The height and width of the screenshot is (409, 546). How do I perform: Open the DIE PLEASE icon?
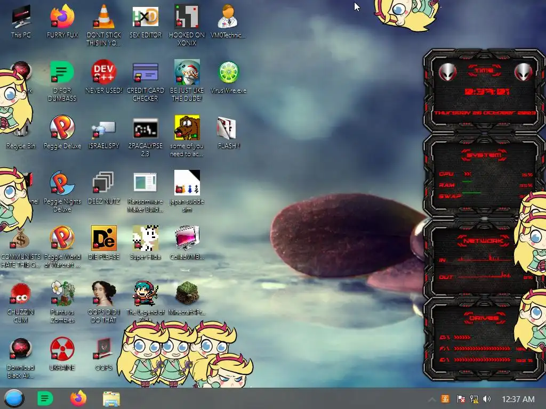coord(103,243)
